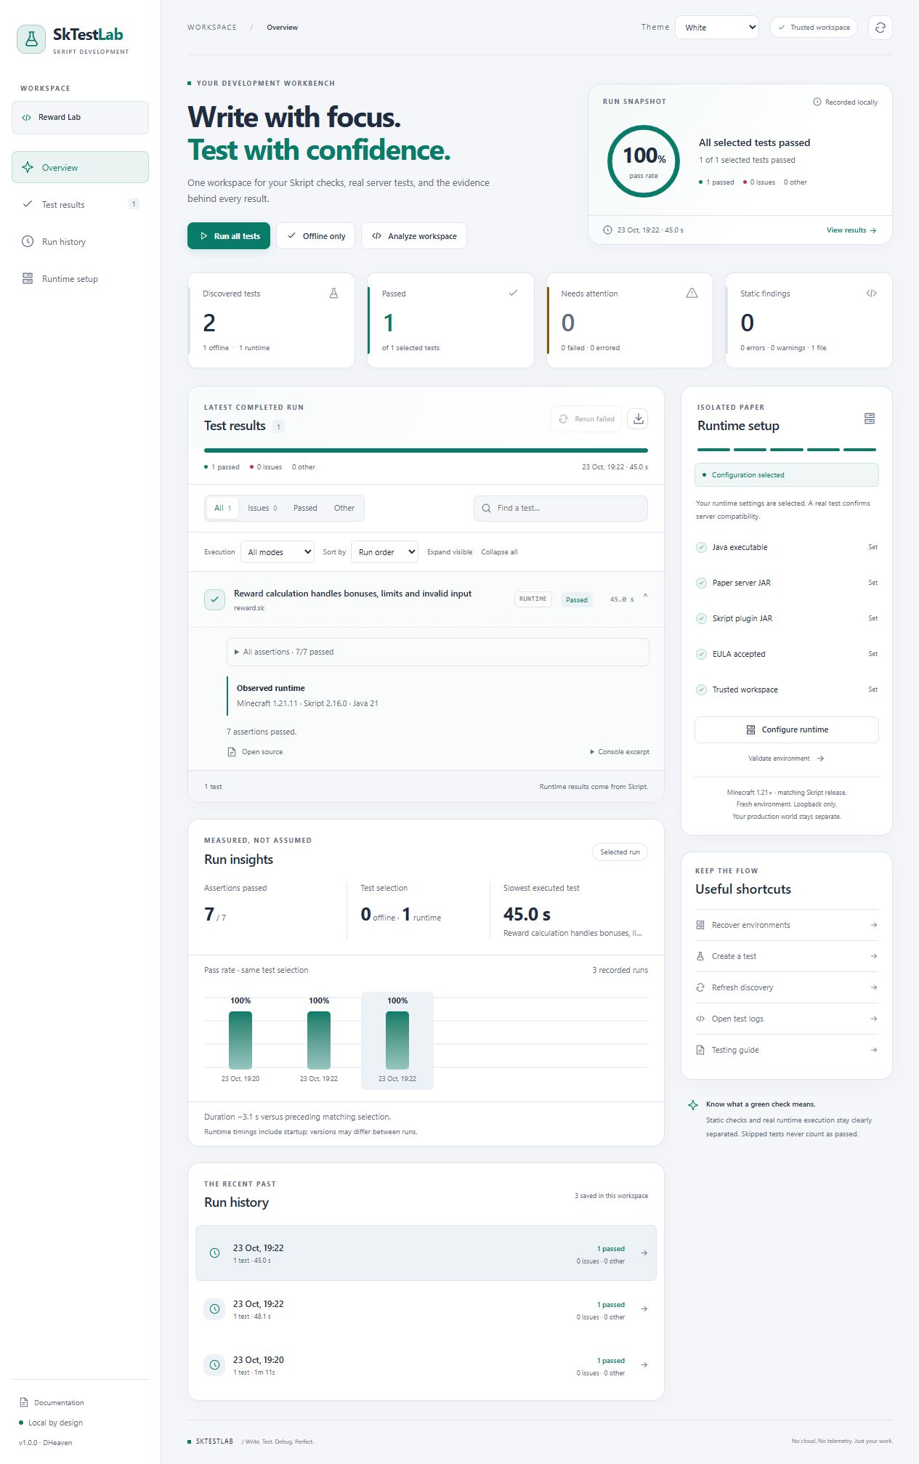The image size is (919, 1464).
Task: Open Runtime setup in the sidebar
Action: pyautogui.click(x=80, y=278)
